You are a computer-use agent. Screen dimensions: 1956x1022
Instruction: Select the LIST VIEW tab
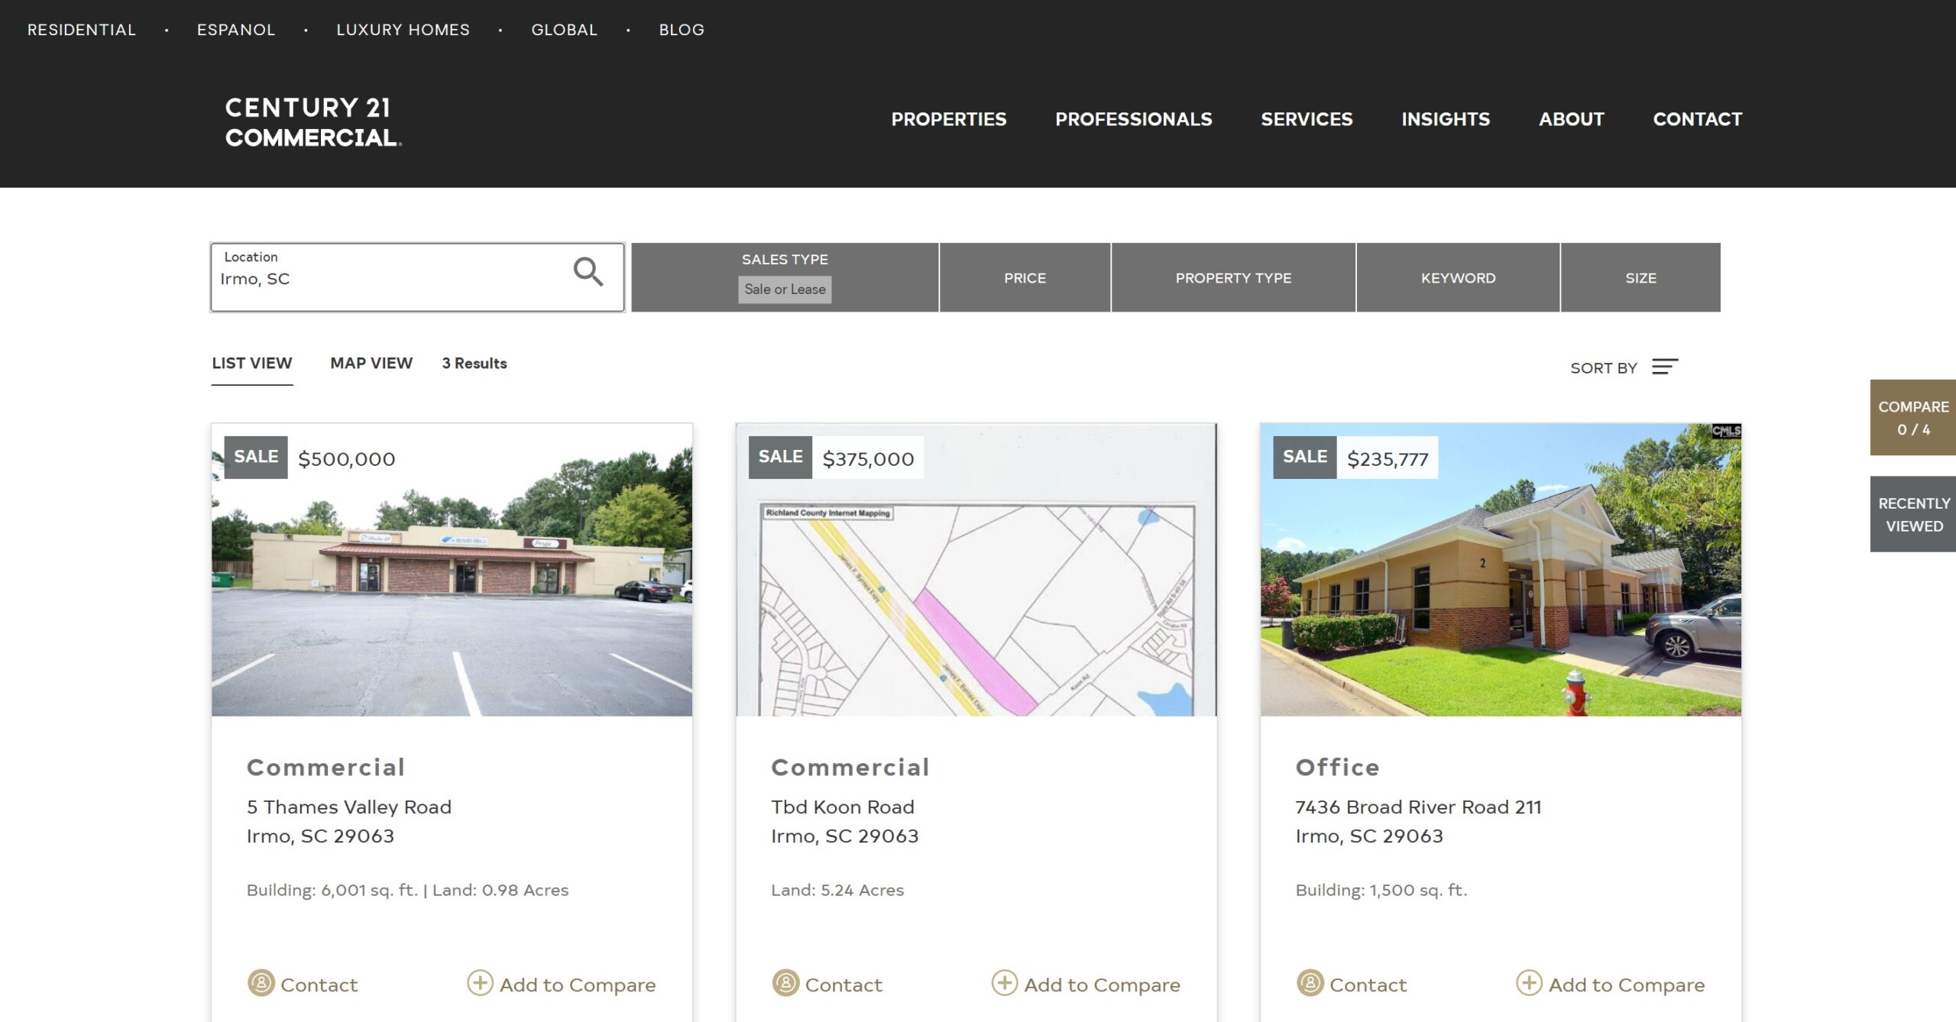click(252, 363)
